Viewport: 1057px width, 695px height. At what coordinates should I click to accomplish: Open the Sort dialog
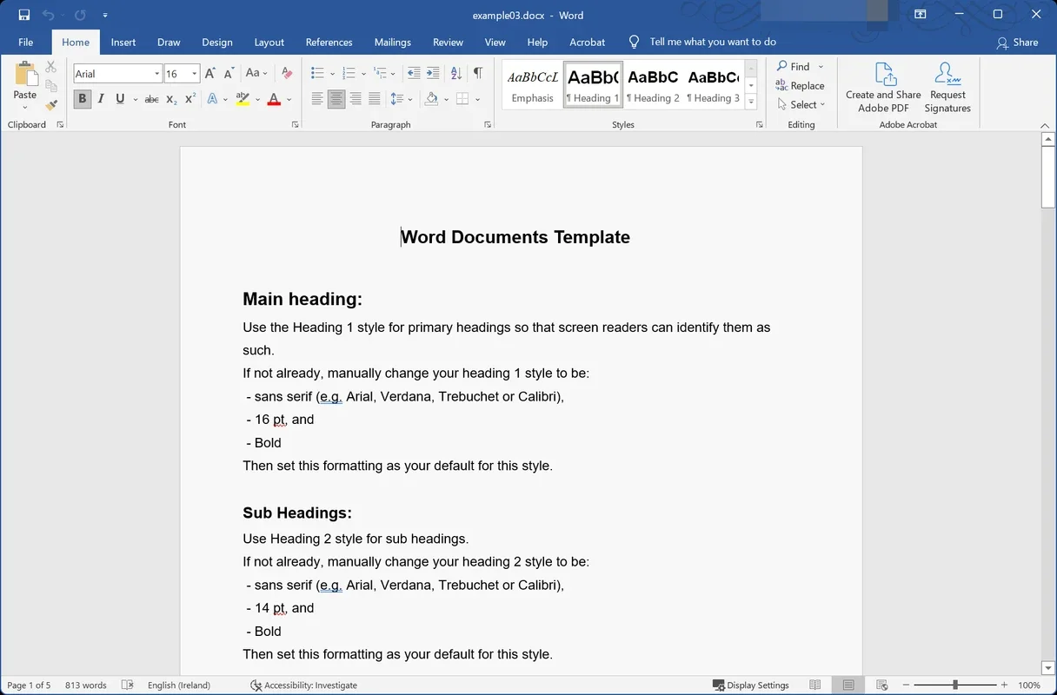pyautogui.click(x=455, y=73)
